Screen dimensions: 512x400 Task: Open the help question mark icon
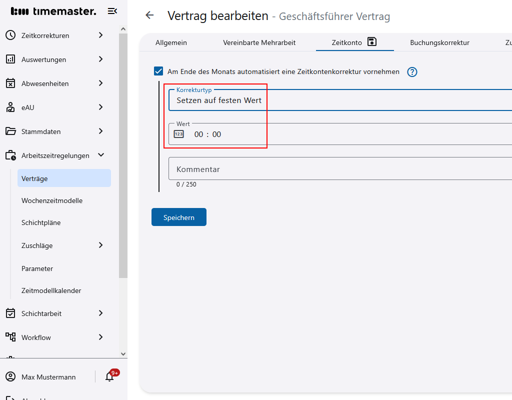tap(412, 72)
